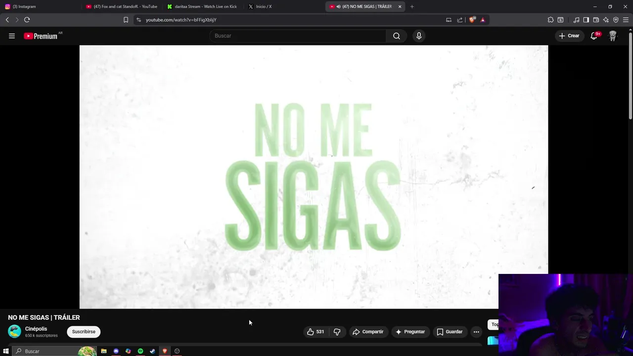Open the account avatar menu
The width and height of the screenshot is (633, 356).
click(x=613, y=36)
